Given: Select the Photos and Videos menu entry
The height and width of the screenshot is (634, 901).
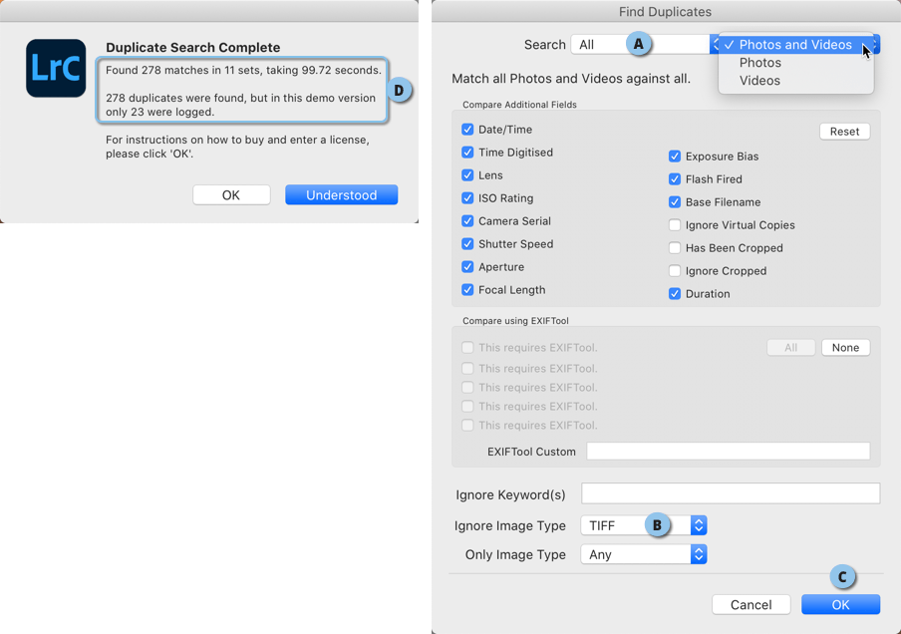Looking at the screenshot, I should tap(795, 45).
